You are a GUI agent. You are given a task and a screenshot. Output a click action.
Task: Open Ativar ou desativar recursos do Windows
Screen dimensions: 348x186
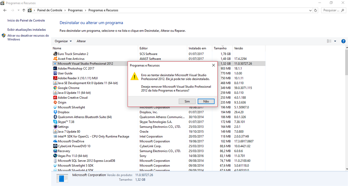pos(28,37)
